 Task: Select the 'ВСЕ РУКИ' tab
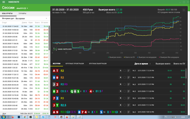click(x=56, y=64)
